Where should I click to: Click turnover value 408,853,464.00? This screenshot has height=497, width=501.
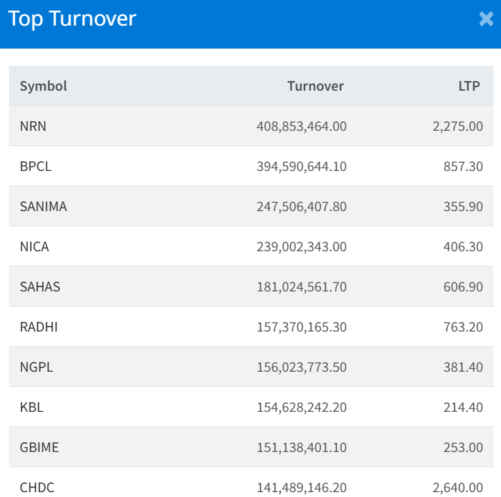click(302, 126)
